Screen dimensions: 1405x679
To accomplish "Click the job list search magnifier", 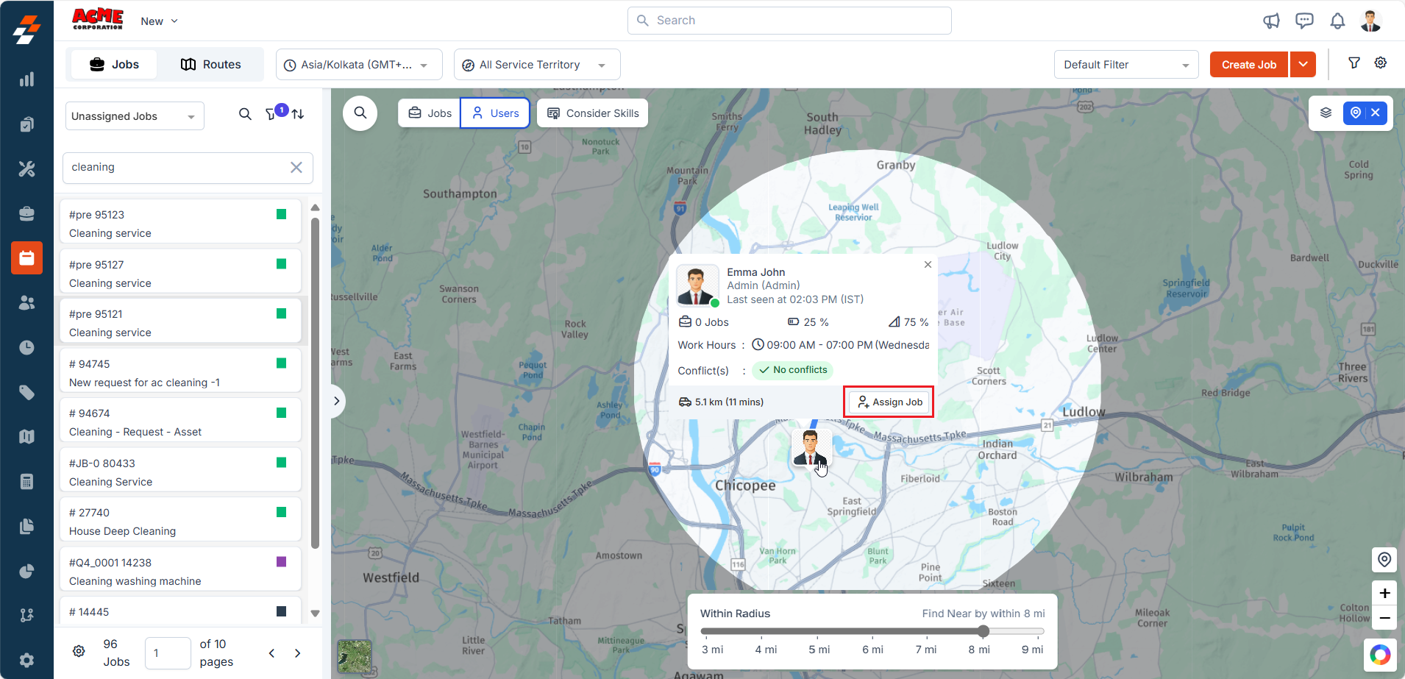I will pos(245,114).
